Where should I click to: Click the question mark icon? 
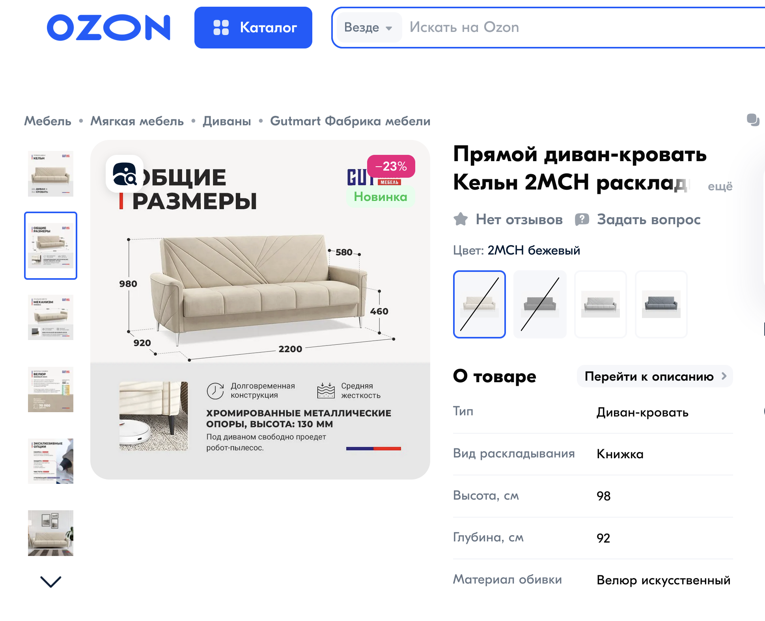(x=582, y=219)
